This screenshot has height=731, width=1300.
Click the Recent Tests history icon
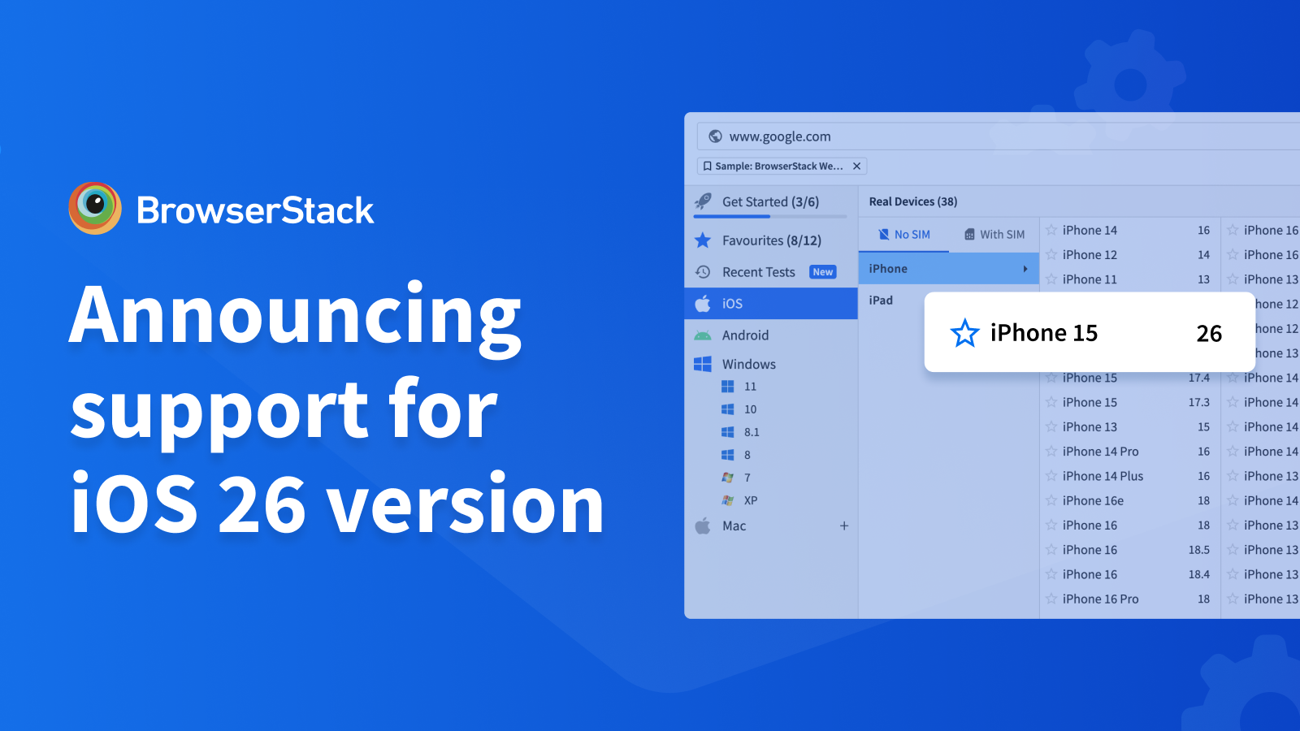pos(704,272)
